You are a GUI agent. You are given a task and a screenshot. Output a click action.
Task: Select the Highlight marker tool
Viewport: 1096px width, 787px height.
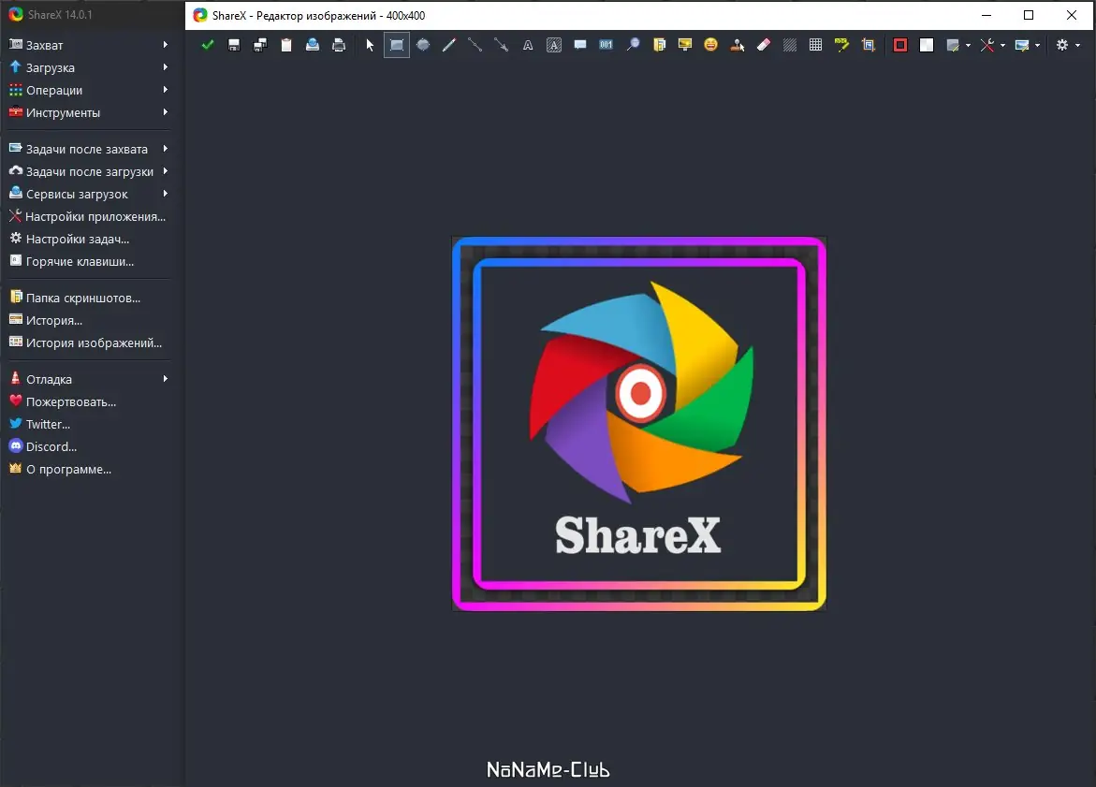coord(842,45)
